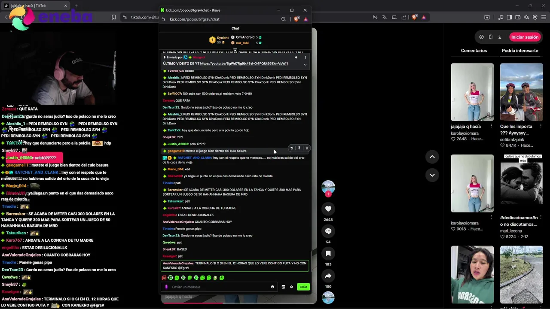This screenshot has height=309, width=550.
Task: Switch to the Podría interesarte tab
Action: pos(520,51)
